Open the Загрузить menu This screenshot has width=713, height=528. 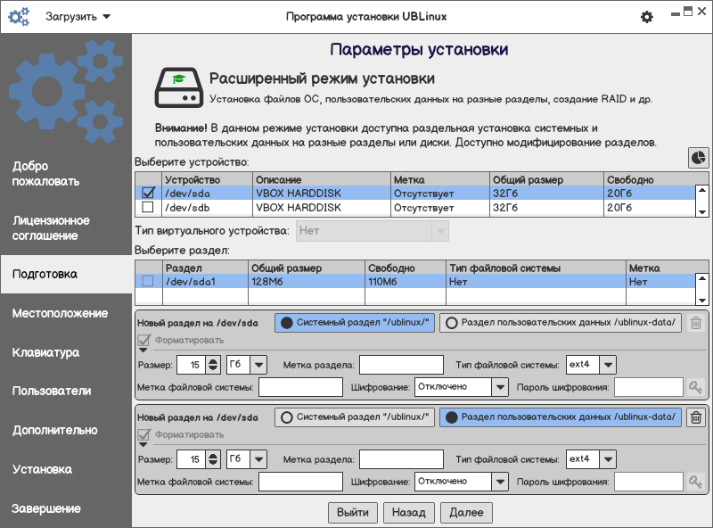tap(78, 17)
